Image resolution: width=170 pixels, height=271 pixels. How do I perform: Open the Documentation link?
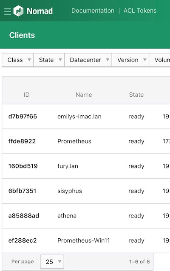pyautogui.click(x=93, y=11)
